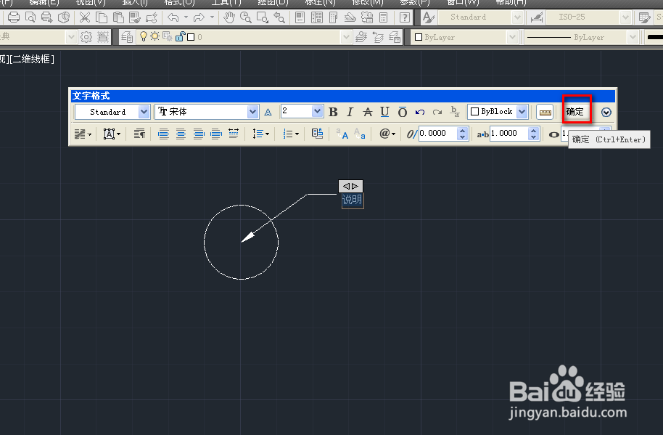
Task: Click the Copy icon in standard toolbar
Action: coord(102,17)
